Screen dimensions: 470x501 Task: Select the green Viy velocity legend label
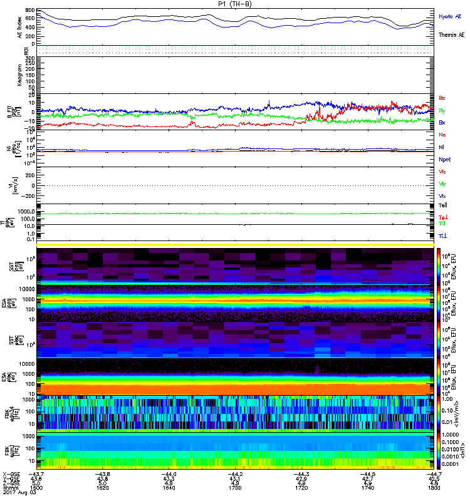[442, 184]
